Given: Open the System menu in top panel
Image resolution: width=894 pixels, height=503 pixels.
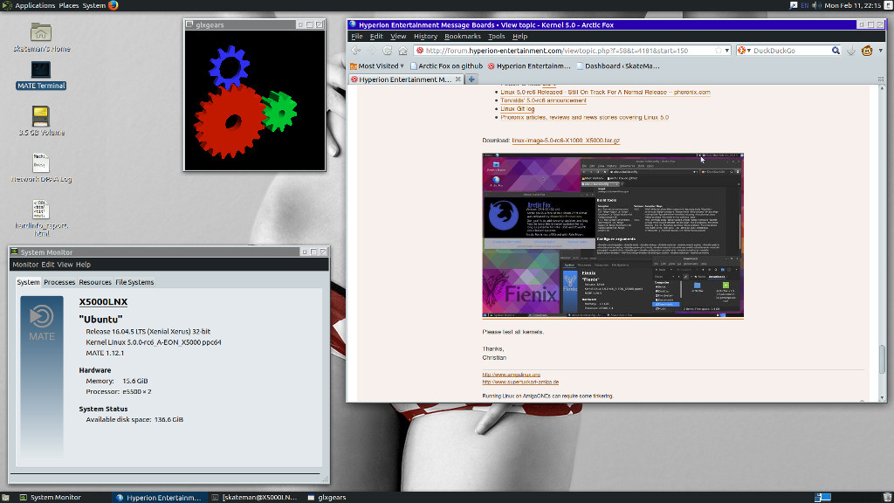Looking at the screenshot, I should tap(94, 5).
